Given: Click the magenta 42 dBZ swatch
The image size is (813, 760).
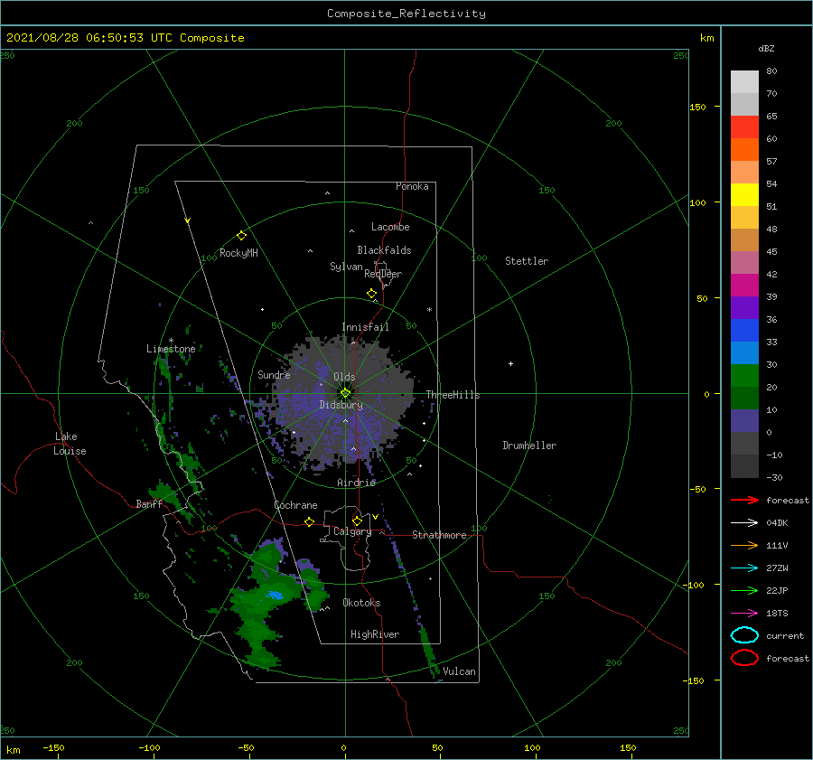Looking at the screenshot, I should pyautogui.click(x=744, y=285).
